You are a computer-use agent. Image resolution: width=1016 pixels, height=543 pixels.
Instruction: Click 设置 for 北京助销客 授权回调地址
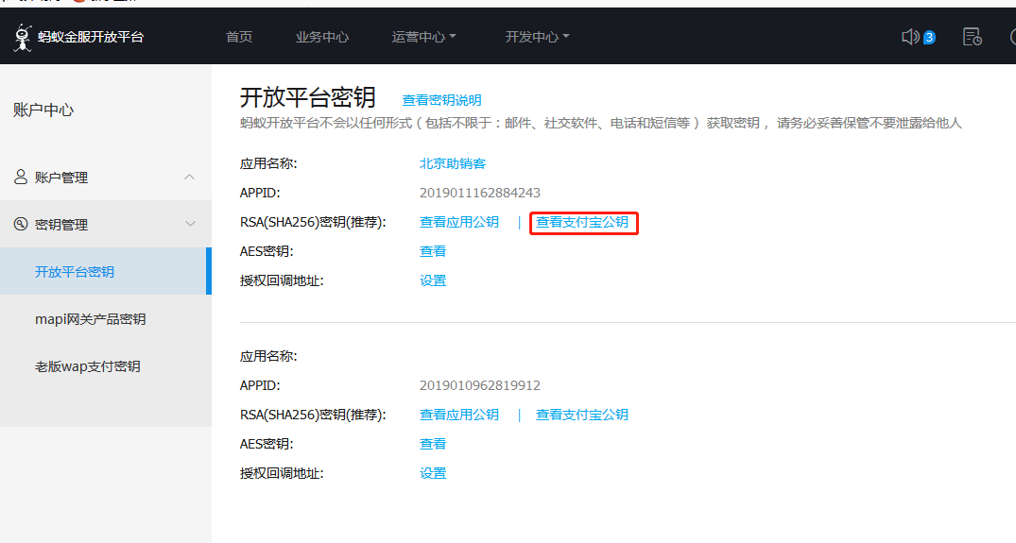tap(433, 280)
